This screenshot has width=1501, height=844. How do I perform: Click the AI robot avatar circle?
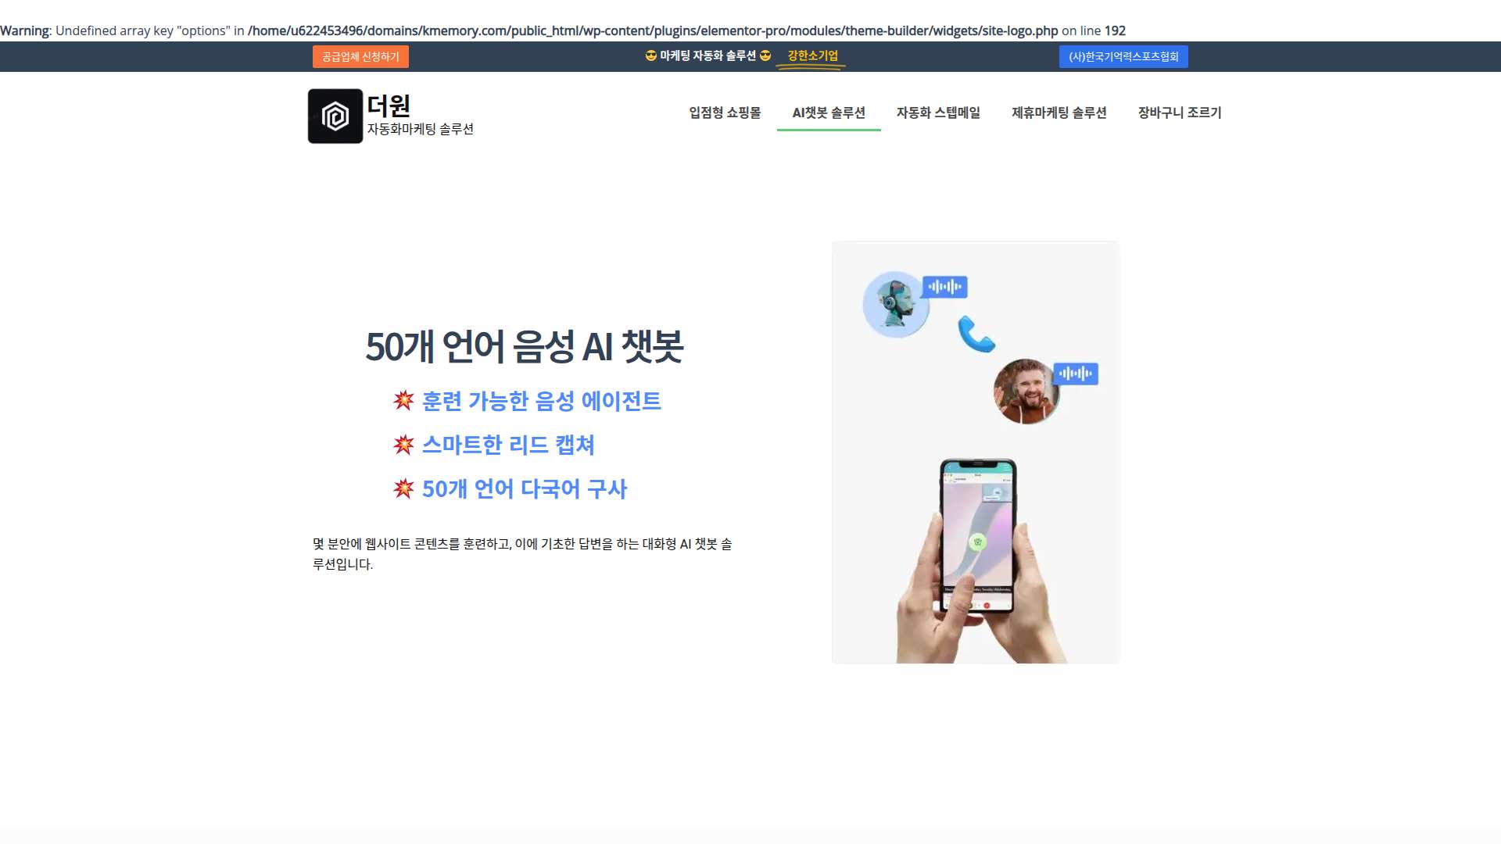point(896,305)
